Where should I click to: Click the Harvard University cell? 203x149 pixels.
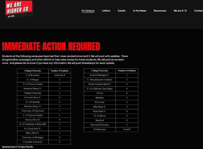tap(100, 125)
